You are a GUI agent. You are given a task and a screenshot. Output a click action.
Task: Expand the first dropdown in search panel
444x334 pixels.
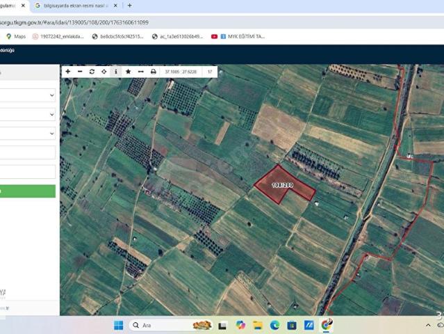[x=28, y=95]
